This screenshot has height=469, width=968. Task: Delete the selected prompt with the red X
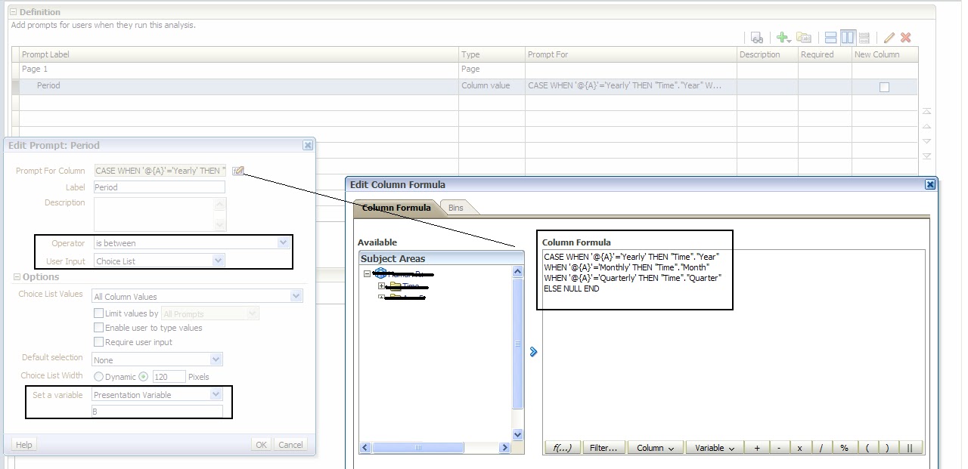click(x=904, y=36)
